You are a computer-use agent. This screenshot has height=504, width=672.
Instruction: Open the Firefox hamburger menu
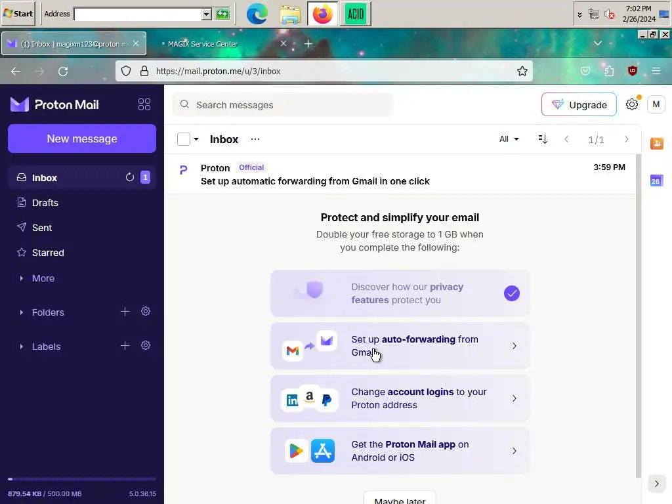[x=656, y=71]
